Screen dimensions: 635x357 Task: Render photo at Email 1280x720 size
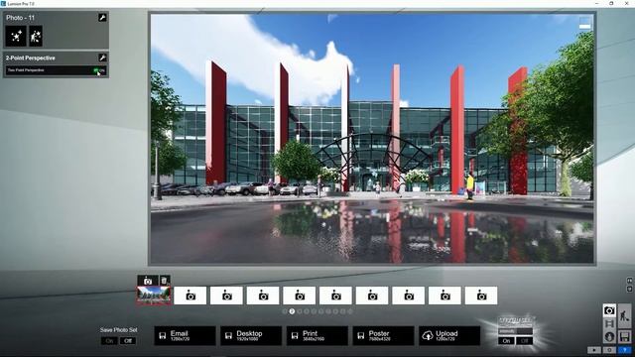pyautogui.click(x=185, y=335)
